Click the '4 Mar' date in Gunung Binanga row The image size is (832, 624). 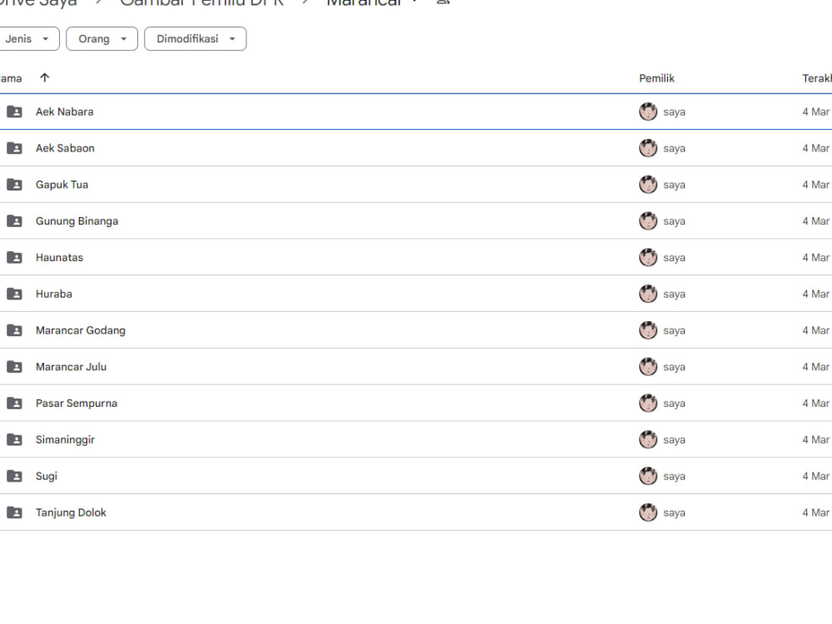[x=816, y=221]
